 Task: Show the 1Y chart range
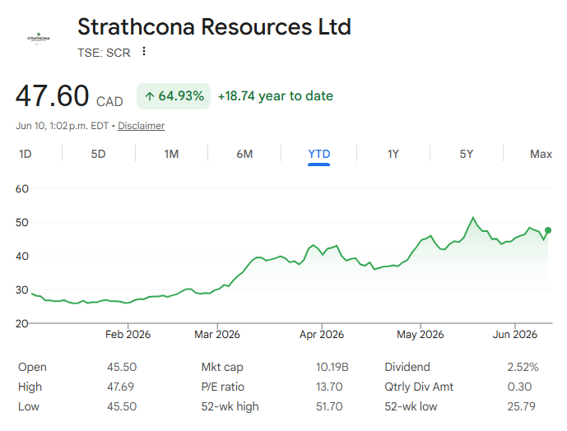click(x=393, y=154)
